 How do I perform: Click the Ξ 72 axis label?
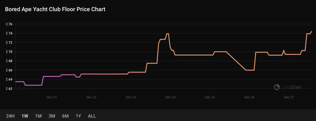(x=9, y=42)
